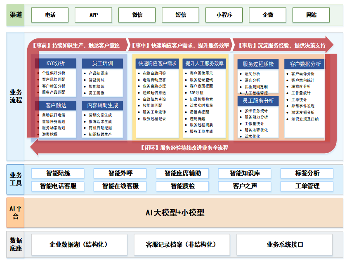Click the 网站 channel box
This screenshot has width=347, height=260.
click(x=311, y=15)
